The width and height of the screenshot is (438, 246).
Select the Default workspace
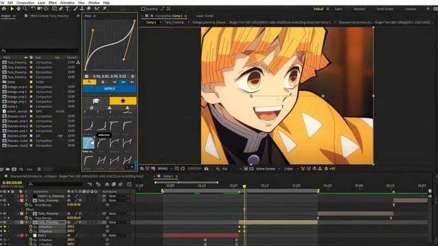(318, 9)
